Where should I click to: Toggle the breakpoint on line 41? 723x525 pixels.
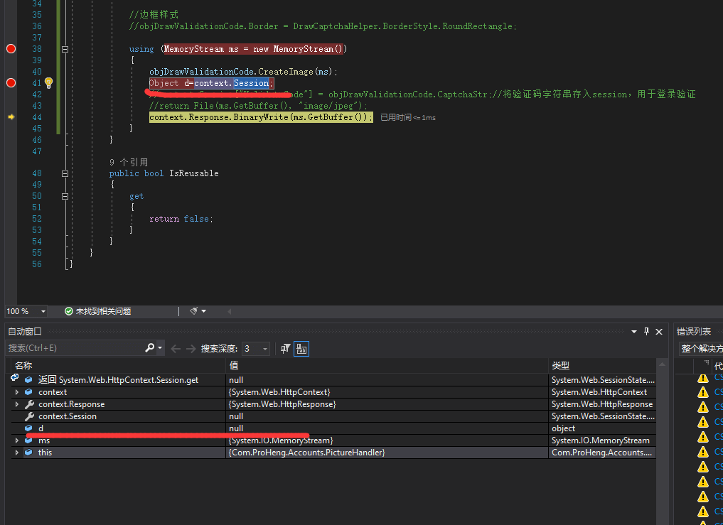point(11,83)
